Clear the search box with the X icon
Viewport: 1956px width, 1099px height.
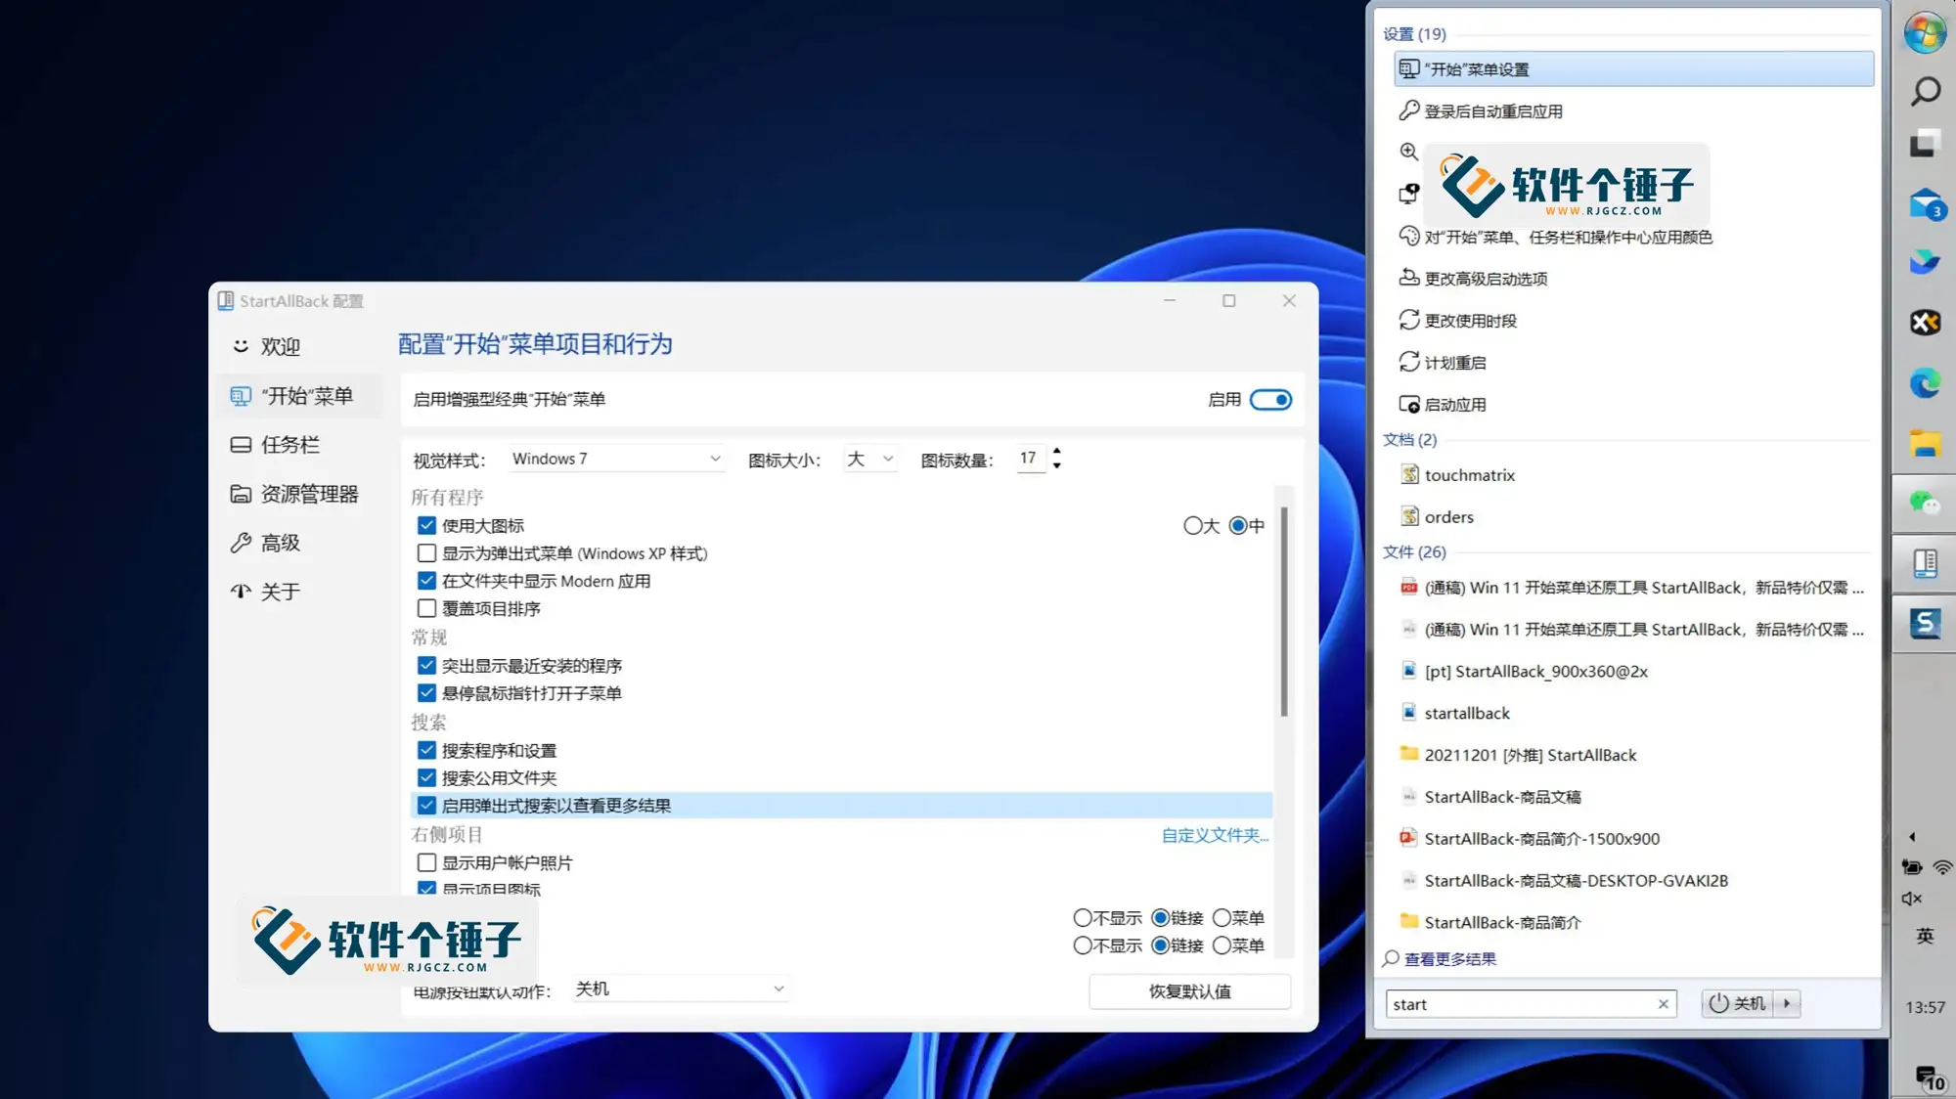1663,1004
